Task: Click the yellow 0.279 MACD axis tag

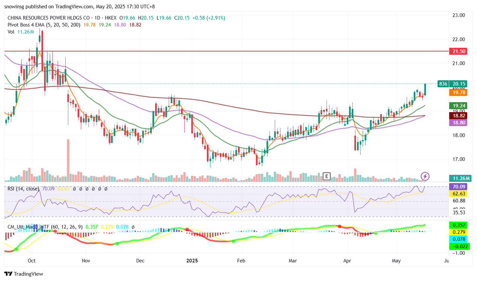Action: (x=458, y=232)
